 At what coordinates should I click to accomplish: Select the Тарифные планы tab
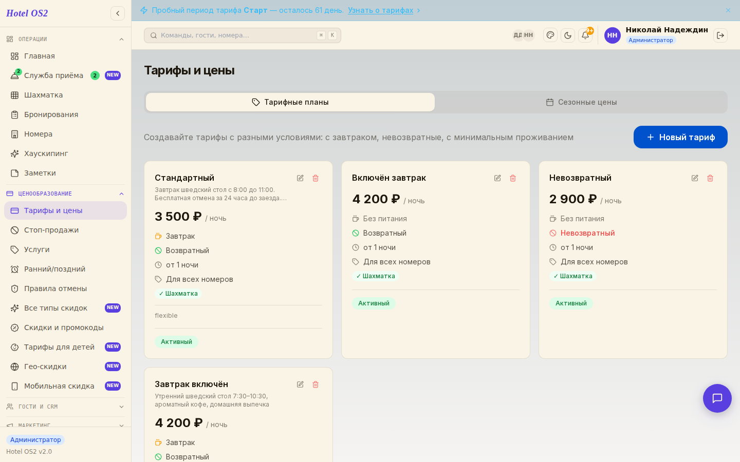[x=290, y=102]
